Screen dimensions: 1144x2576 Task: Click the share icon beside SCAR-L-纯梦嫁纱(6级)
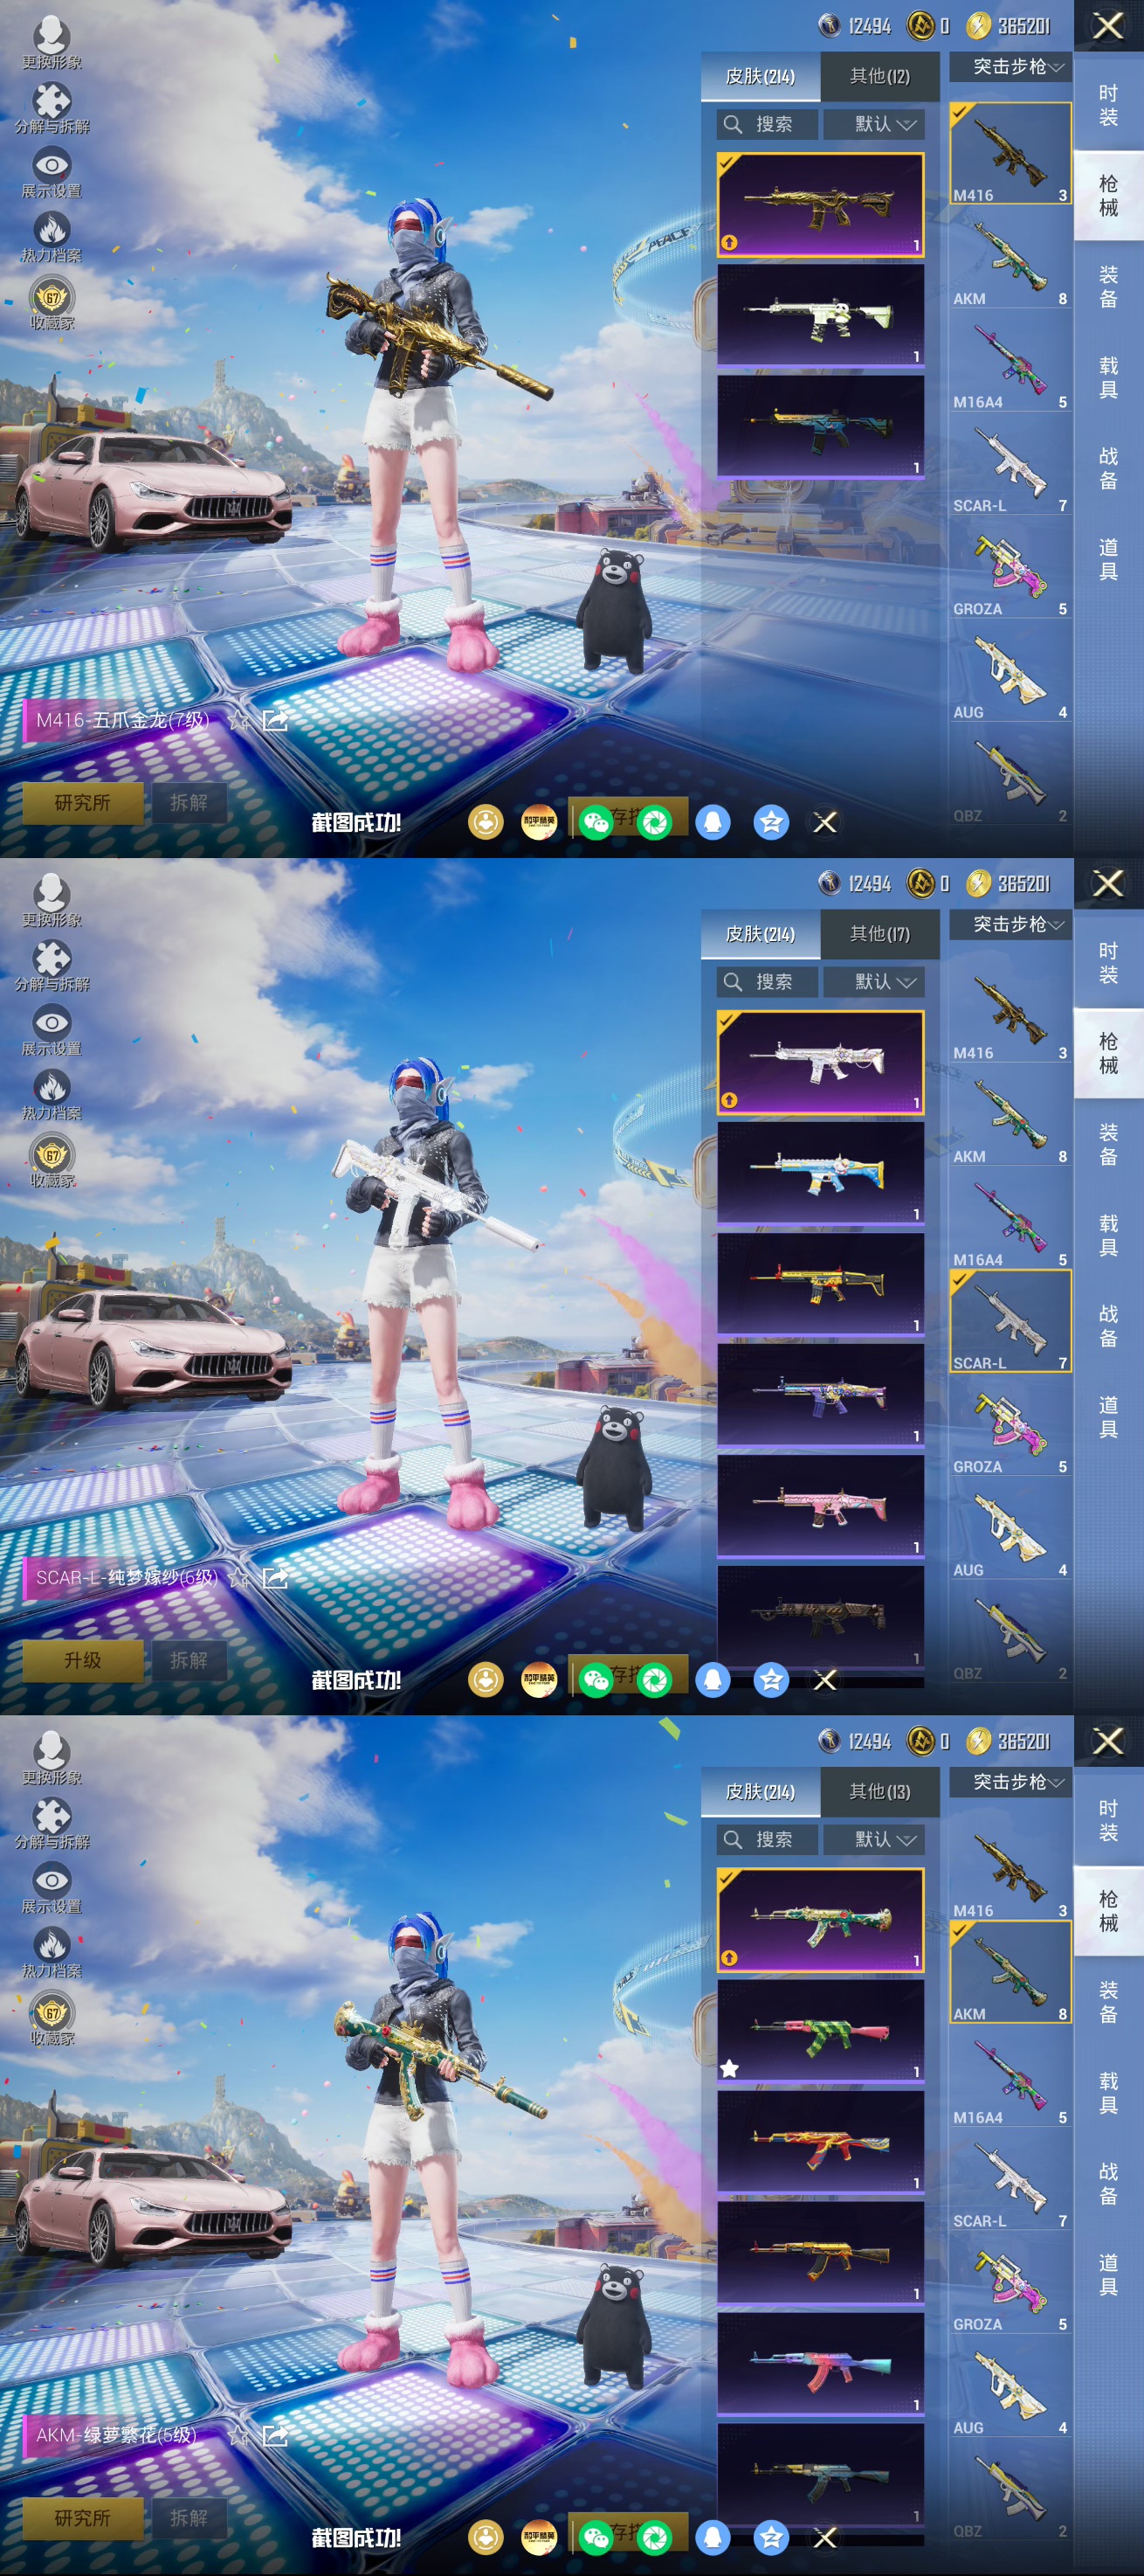[x=275, y=1578]
